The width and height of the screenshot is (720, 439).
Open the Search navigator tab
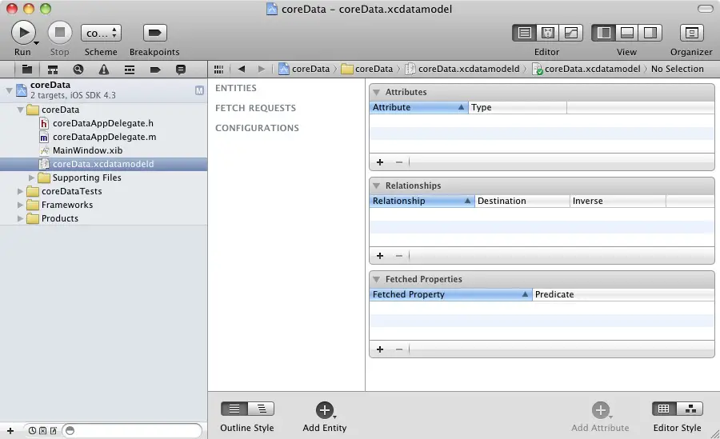click(x=78, y=70)
